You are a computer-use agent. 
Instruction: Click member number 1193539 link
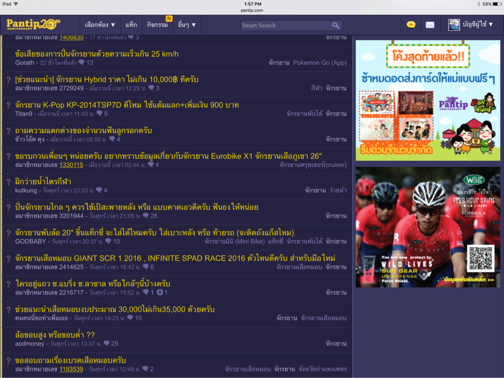[71, 369]
